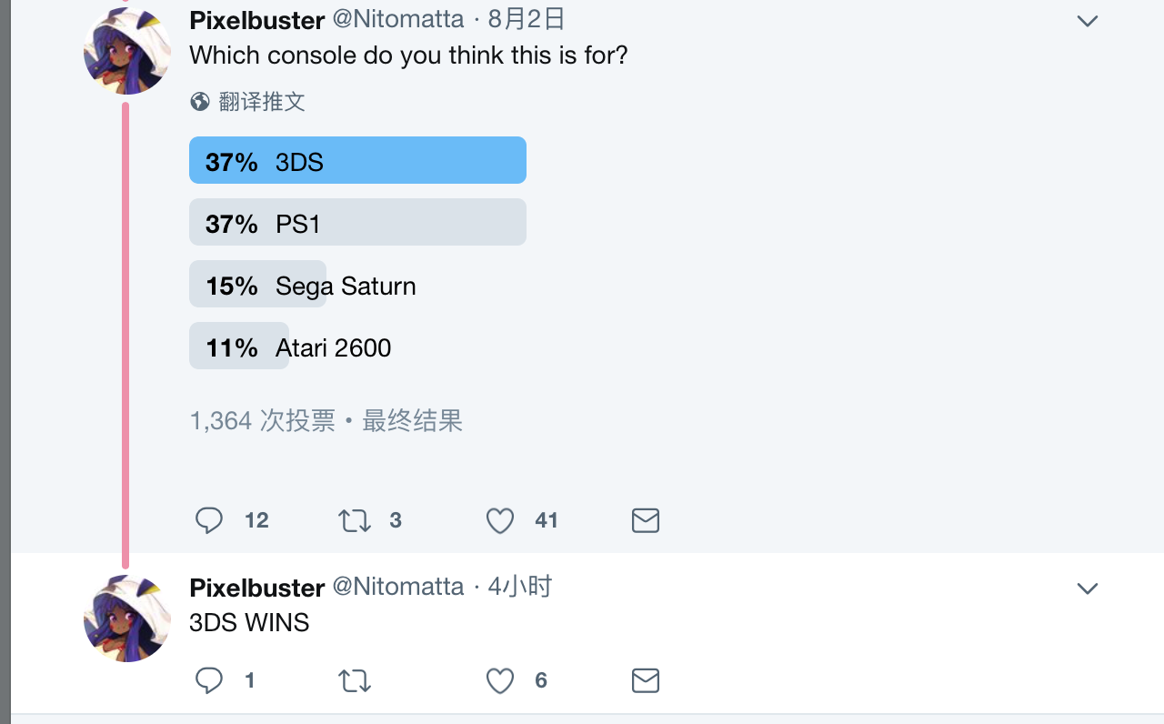Retweet the console poll tweet
Screen dimensions: 1164x724
(354, 520)
